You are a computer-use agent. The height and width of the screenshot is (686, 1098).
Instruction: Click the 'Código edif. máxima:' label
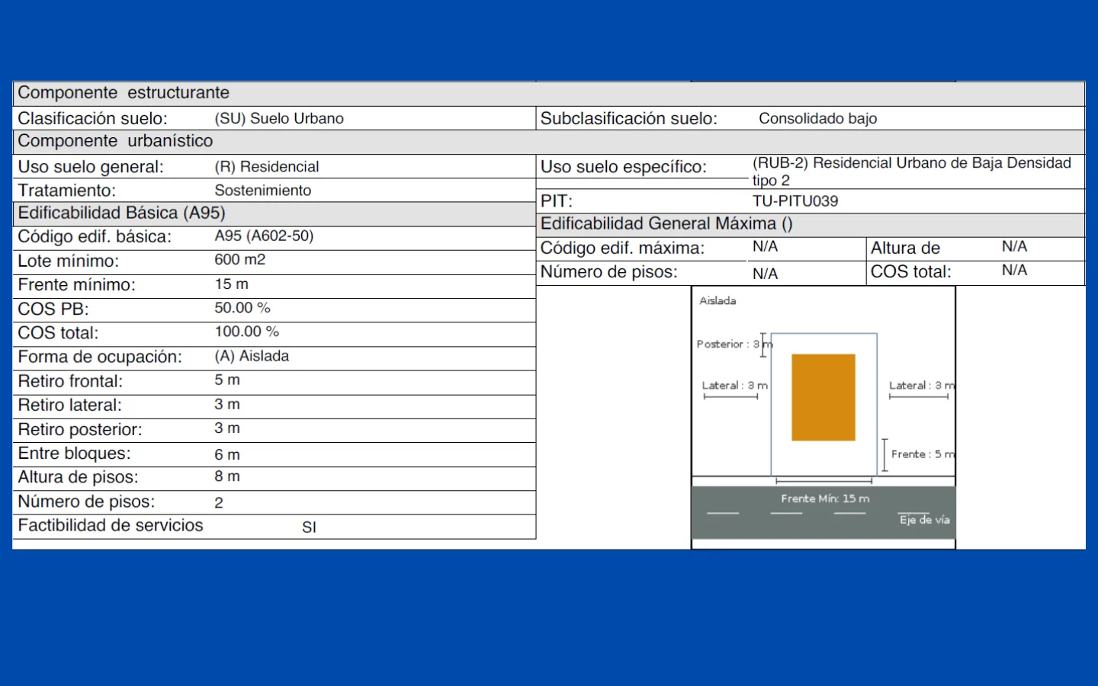tap(622, 248)
